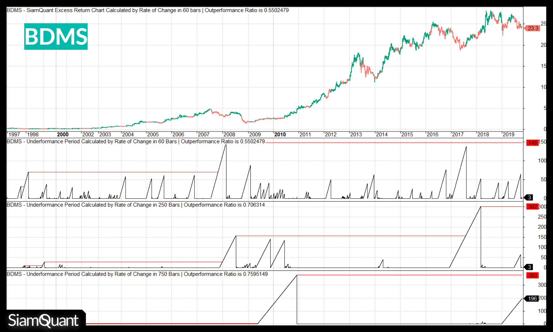
Task: Select the 23.3 last price tag
Action: click(x=533, y=28)
